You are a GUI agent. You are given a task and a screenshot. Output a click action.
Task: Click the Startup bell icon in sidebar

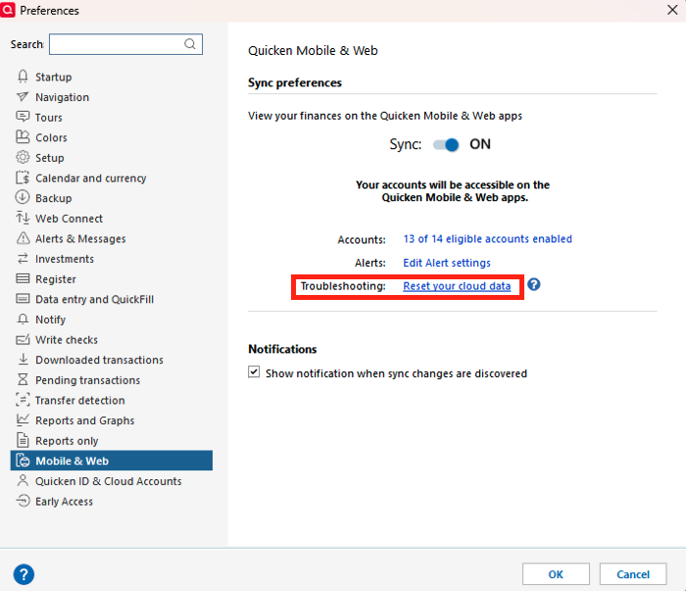pos(23,76)
